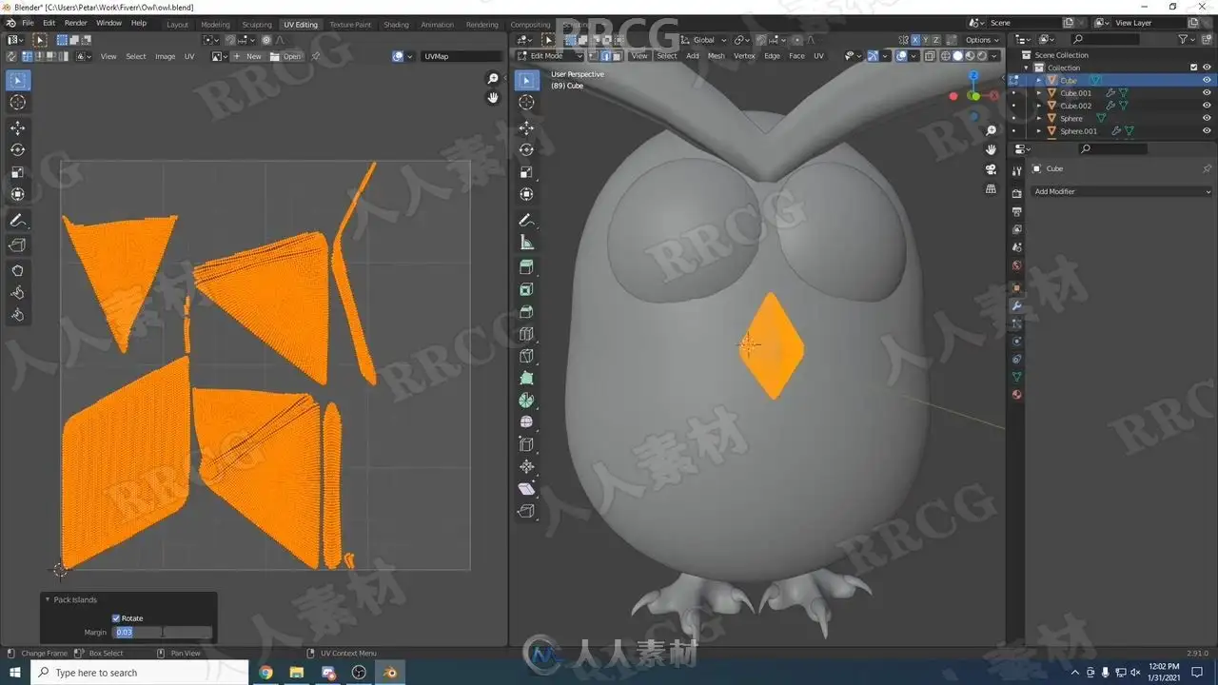This screenshot has width=1218, height=685.
Task: Toggle X axis mirror in 3D viewport
Action: 915,40
